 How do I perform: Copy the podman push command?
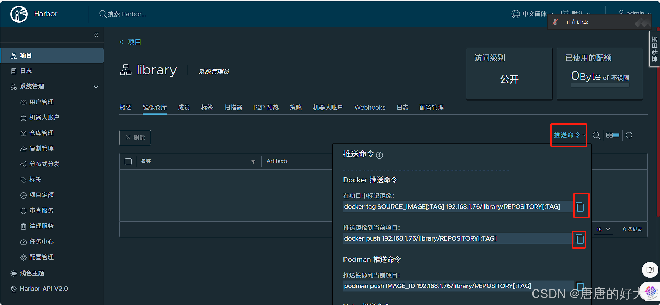pos(580,286)
